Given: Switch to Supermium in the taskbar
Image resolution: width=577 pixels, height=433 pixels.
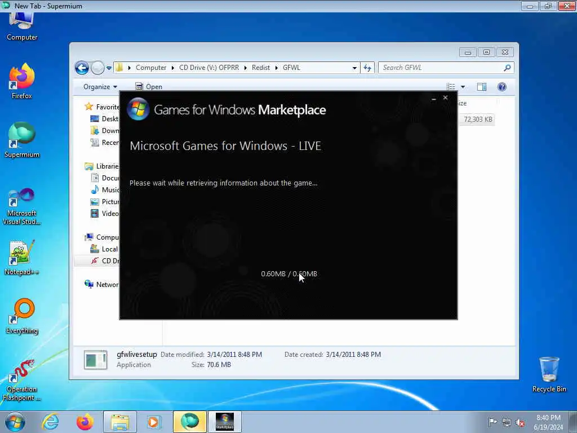Looking at the screenshot, I should 189,422.
